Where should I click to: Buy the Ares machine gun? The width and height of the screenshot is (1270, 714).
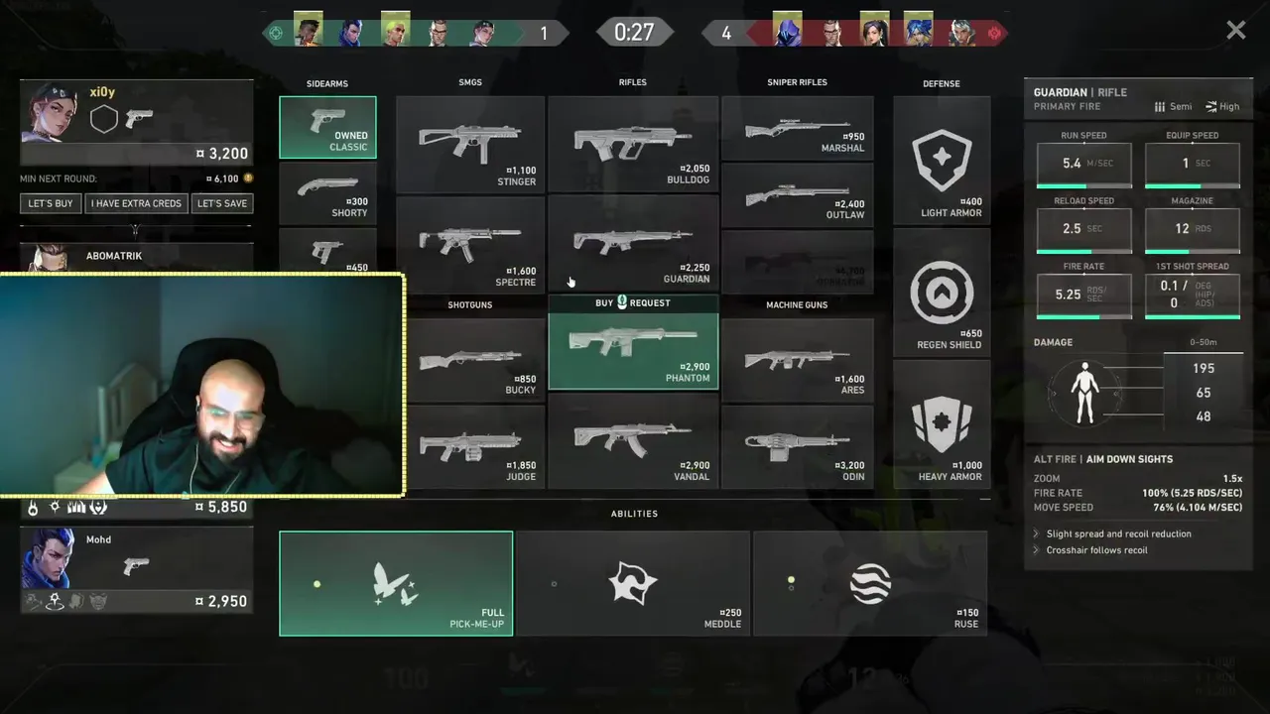click(798, 359)
